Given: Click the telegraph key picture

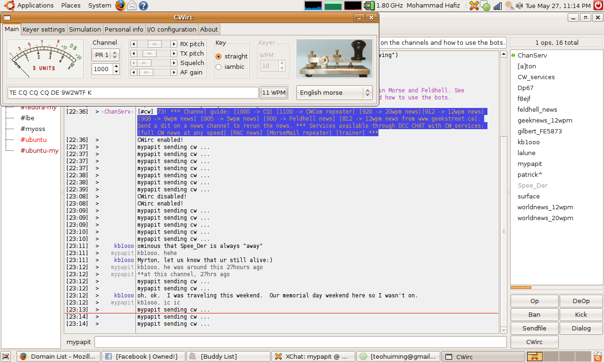Looking at the screenshot, I should coord(335,58).
